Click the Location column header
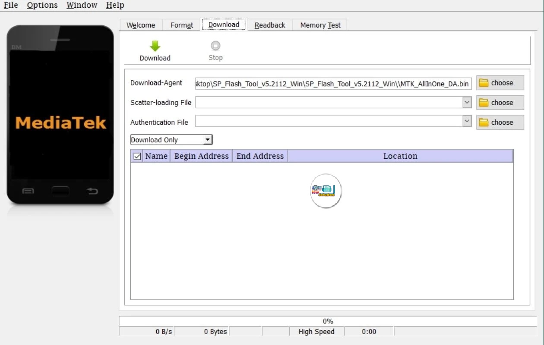The width and height of the screenshot is (544, 345). coord(400,156)
